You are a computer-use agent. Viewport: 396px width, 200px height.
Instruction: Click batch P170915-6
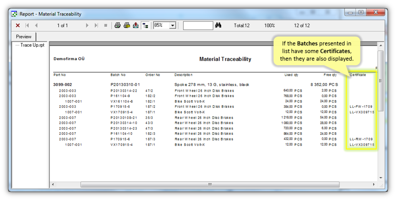point(120,139)
